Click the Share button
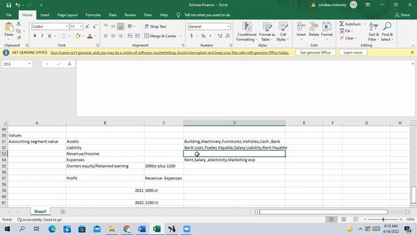Screen dimensions: 417x235 403,15
